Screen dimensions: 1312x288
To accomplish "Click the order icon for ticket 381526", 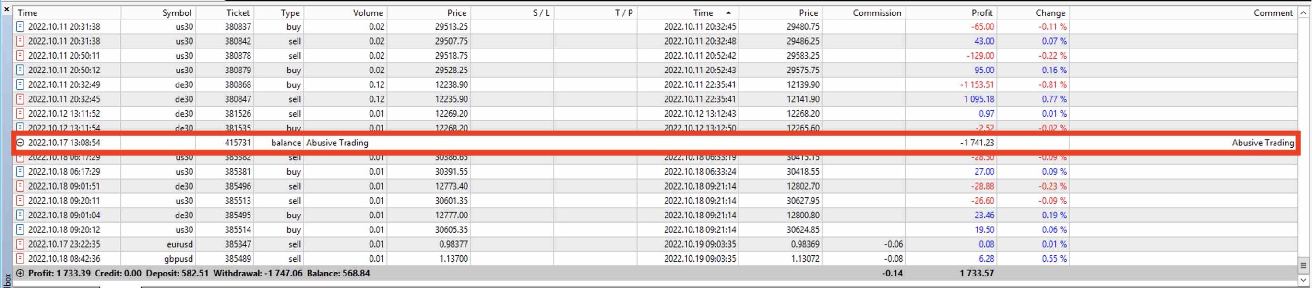I will 20,114.
